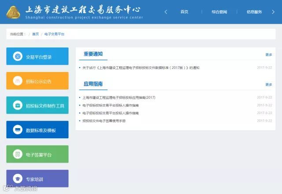Image resolution: width=282 pixels, height=194 pixels.
Task: Open 电子招标投标交易平台招标人操作指南
Action: coord(111,105)
